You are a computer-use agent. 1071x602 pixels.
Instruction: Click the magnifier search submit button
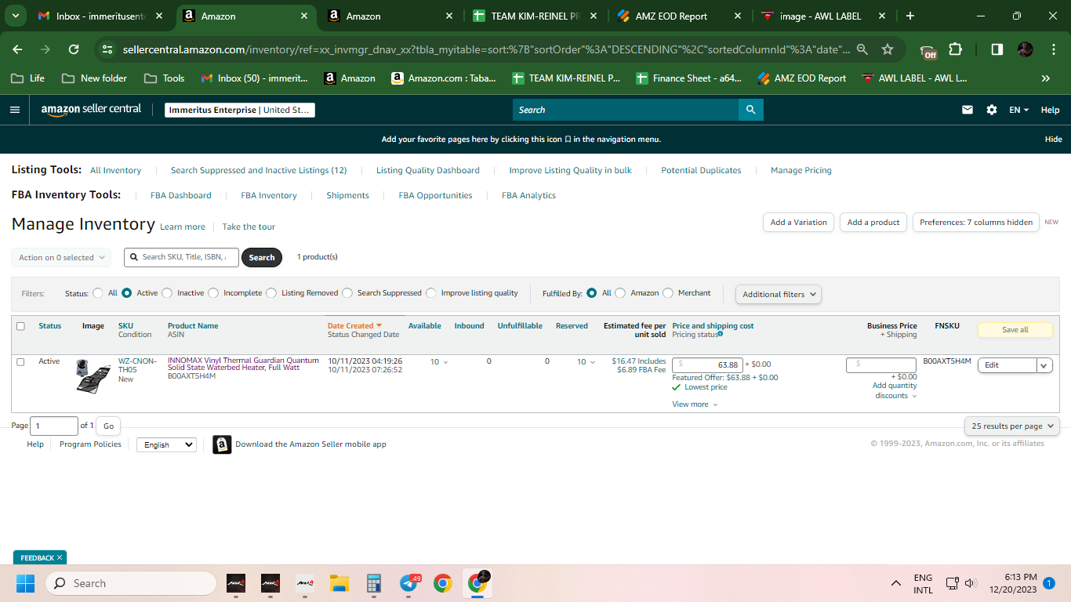pyautogui.click(x=750, y=110)
